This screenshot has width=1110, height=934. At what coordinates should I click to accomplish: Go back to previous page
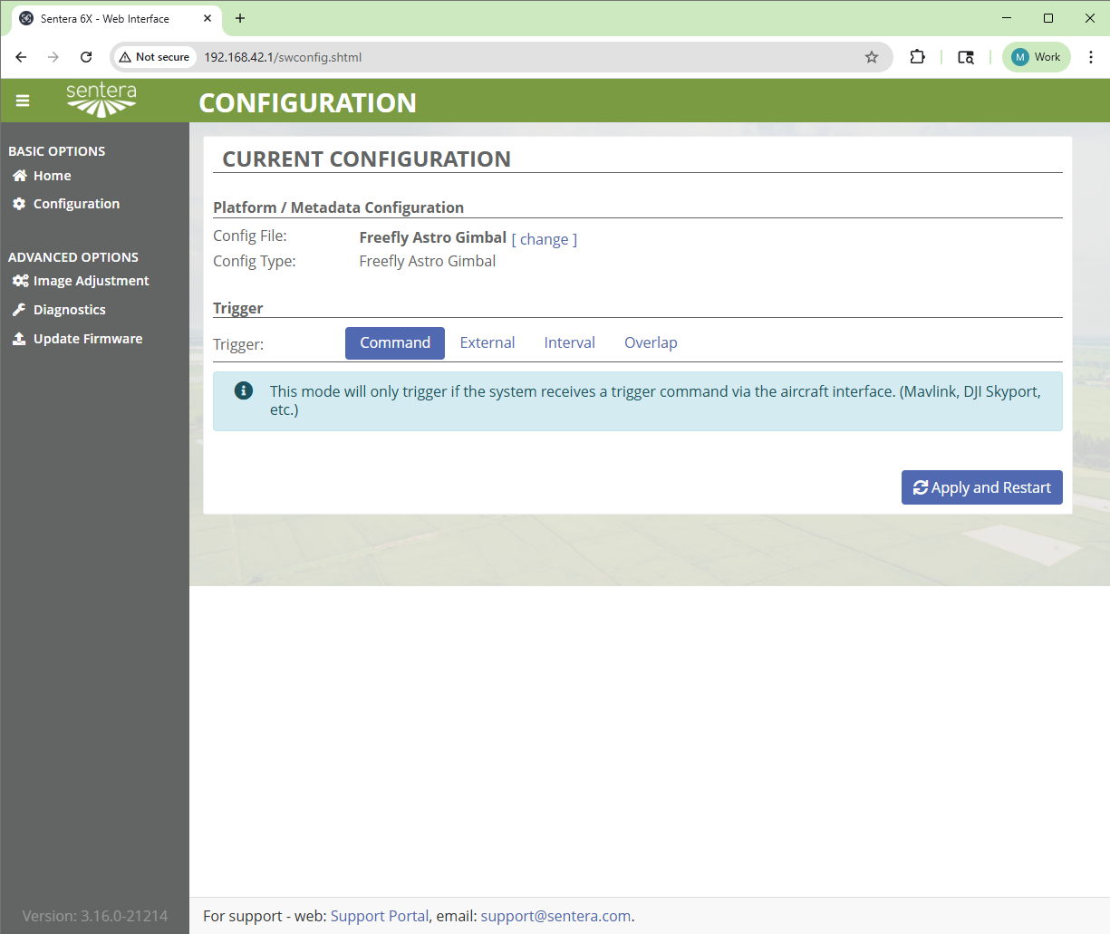click(x=21, y=57)
